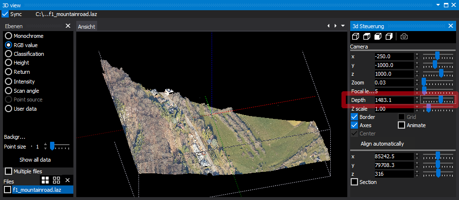Close the Ebenen panel

pyautogui.click(x=68, y=26)
